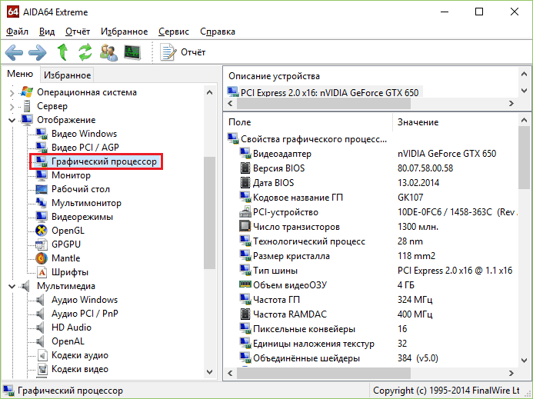Open Видео Windows page
This screenshot has height=399, width=533.
coord(84,134)
